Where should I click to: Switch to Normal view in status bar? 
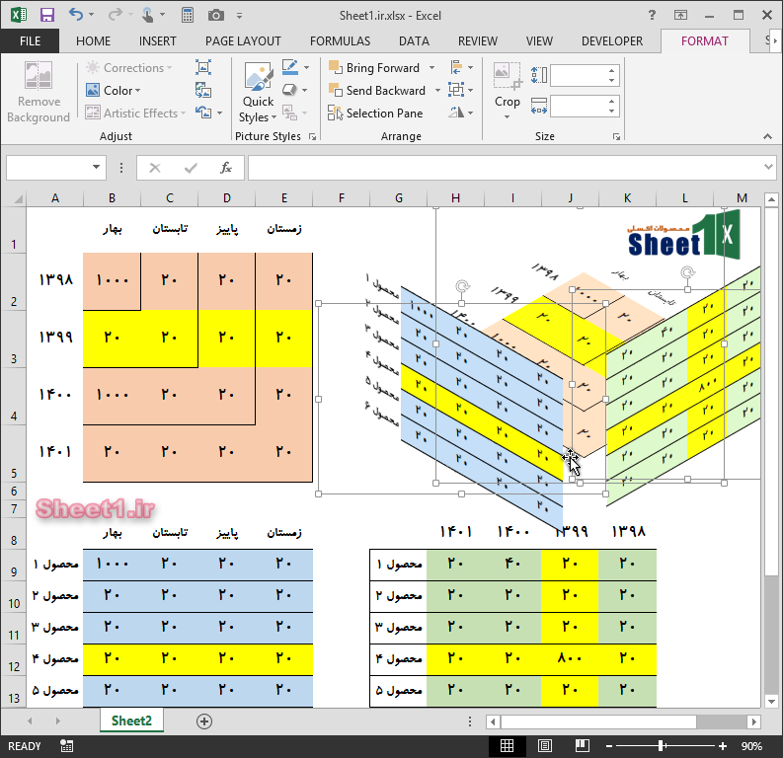[507, 746]
